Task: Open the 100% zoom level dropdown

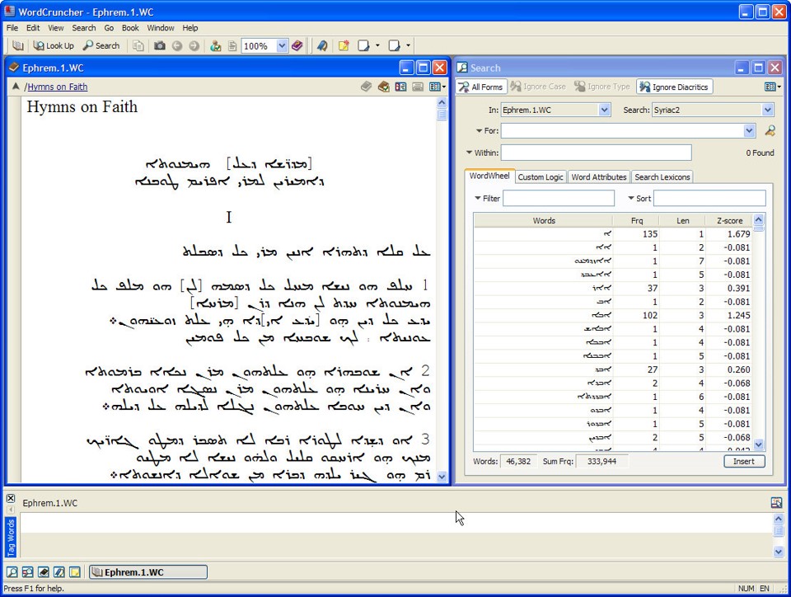Action: pyautogui.click(x=283, y=46)
